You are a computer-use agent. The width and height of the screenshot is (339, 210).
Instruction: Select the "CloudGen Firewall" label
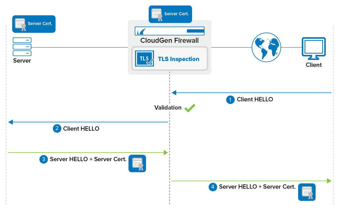click(x=169, y=41)
